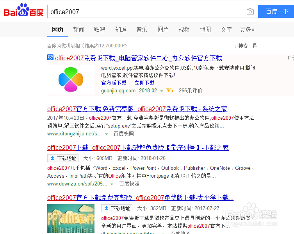294x234 pixels.
Task: Switch to 知道 tab
Action: click(x=121, y=29)
